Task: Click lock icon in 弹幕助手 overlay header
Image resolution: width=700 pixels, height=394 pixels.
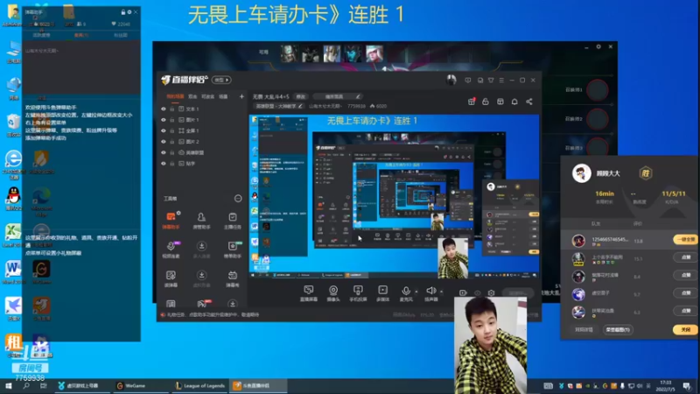Action: tap(123, 12)
